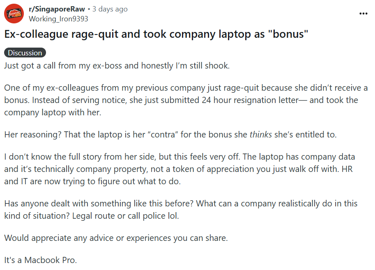This screenshot has width=375, height=270.
Task: Open the r/SingaporeRaw subreddit link
Action: pyautogui.click(x=57, y=9)
